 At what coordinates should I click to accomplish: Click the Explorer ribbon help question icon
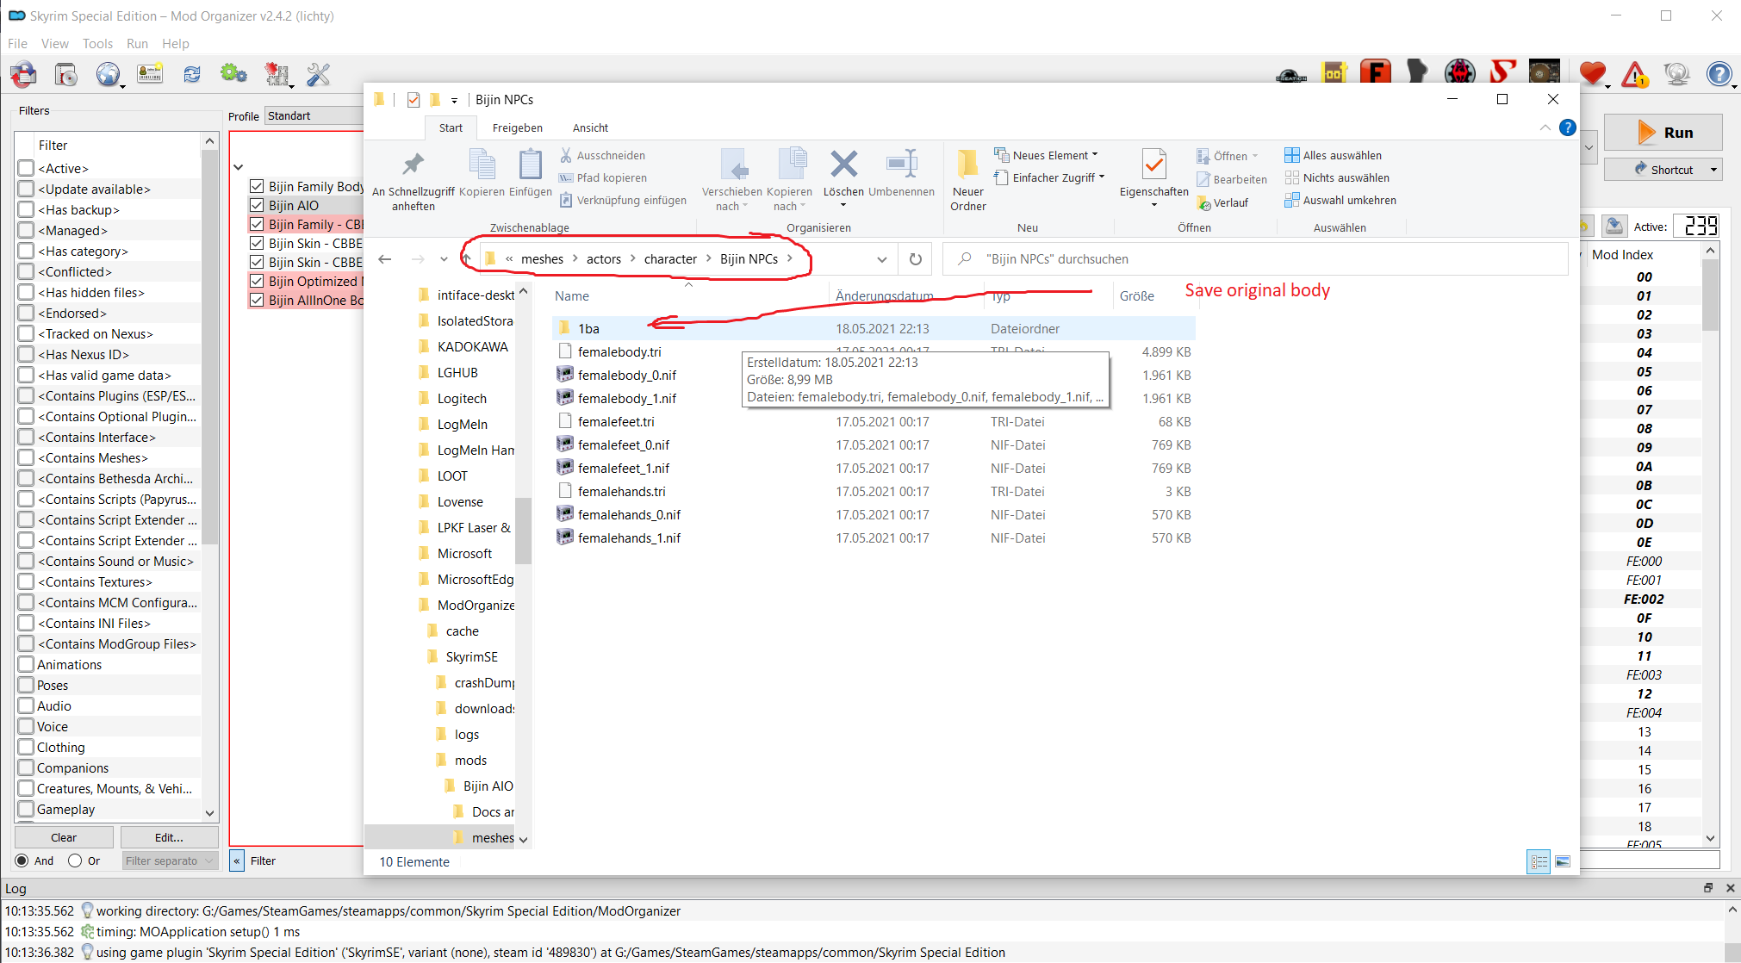coord(1568,127)
